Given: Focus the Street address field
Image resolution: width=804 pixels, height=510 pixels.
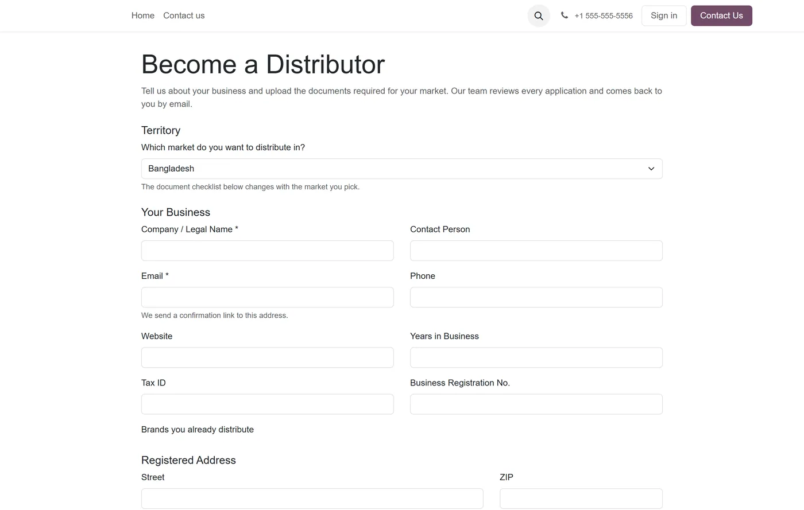Looking at the screenshot, I should coord(312,499).
